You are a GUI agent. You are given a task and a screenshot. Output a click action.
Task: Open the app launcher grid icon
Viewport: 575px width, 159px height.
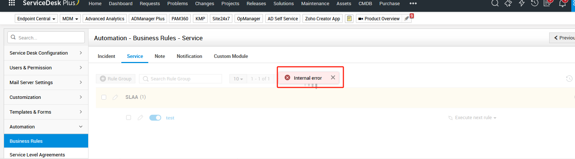(12, 3)
